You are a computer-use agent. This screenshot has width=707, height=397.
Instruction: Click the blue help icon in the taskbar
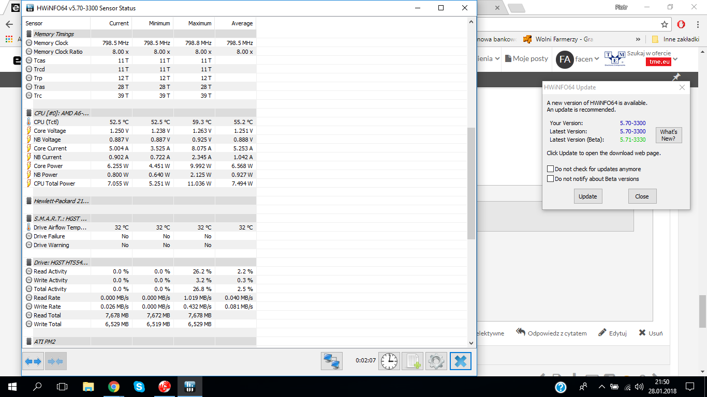561,387
